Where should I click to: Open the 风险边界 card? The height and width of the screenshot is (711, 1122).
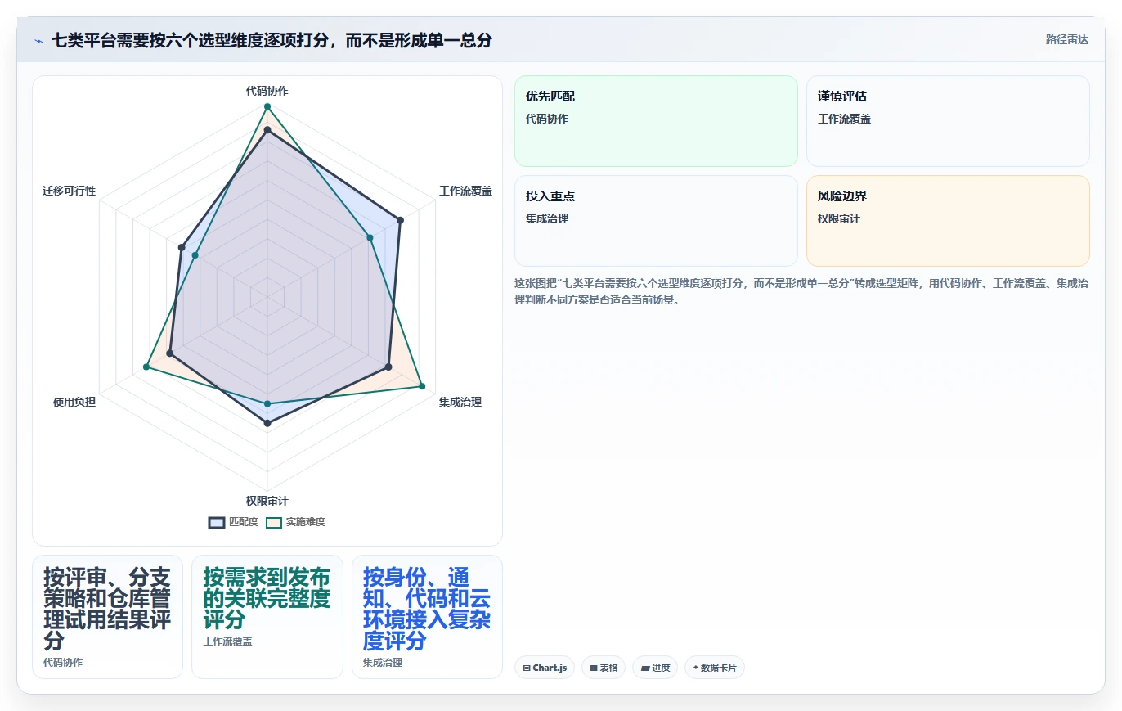click(x=948, y=221)
